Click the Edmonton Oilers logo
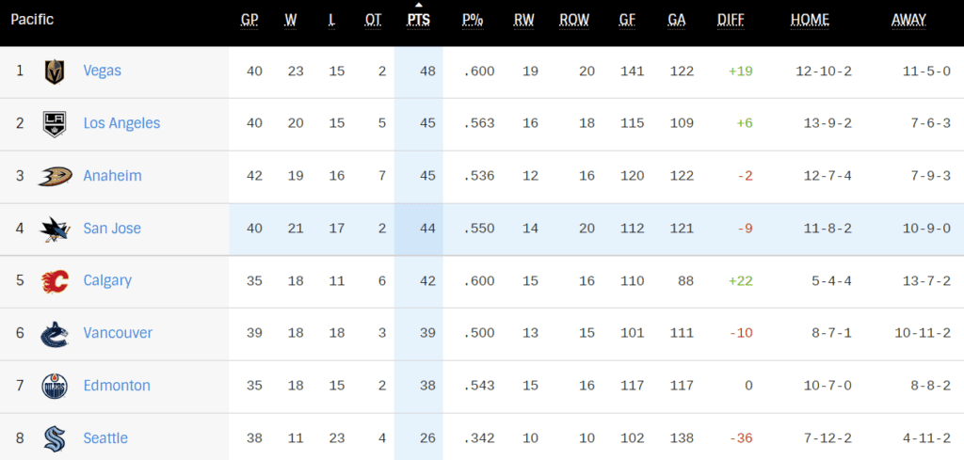This screenshot has height=460, width=964. coord(54,386)
